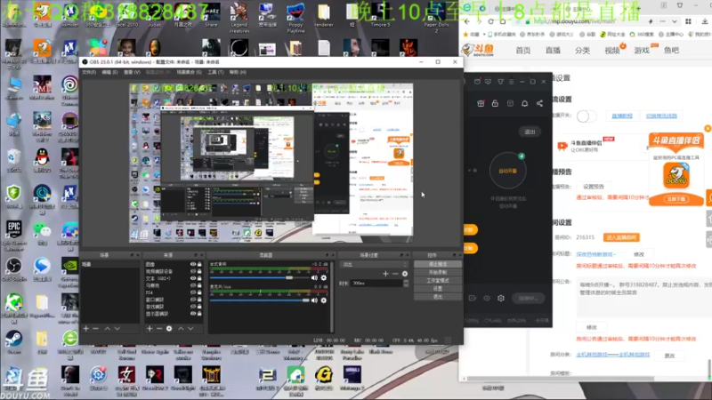The width and height of the screenshot is (712, 400).
Task: Open OBS Studio desktop shortcut
Action: coord(14,270)
